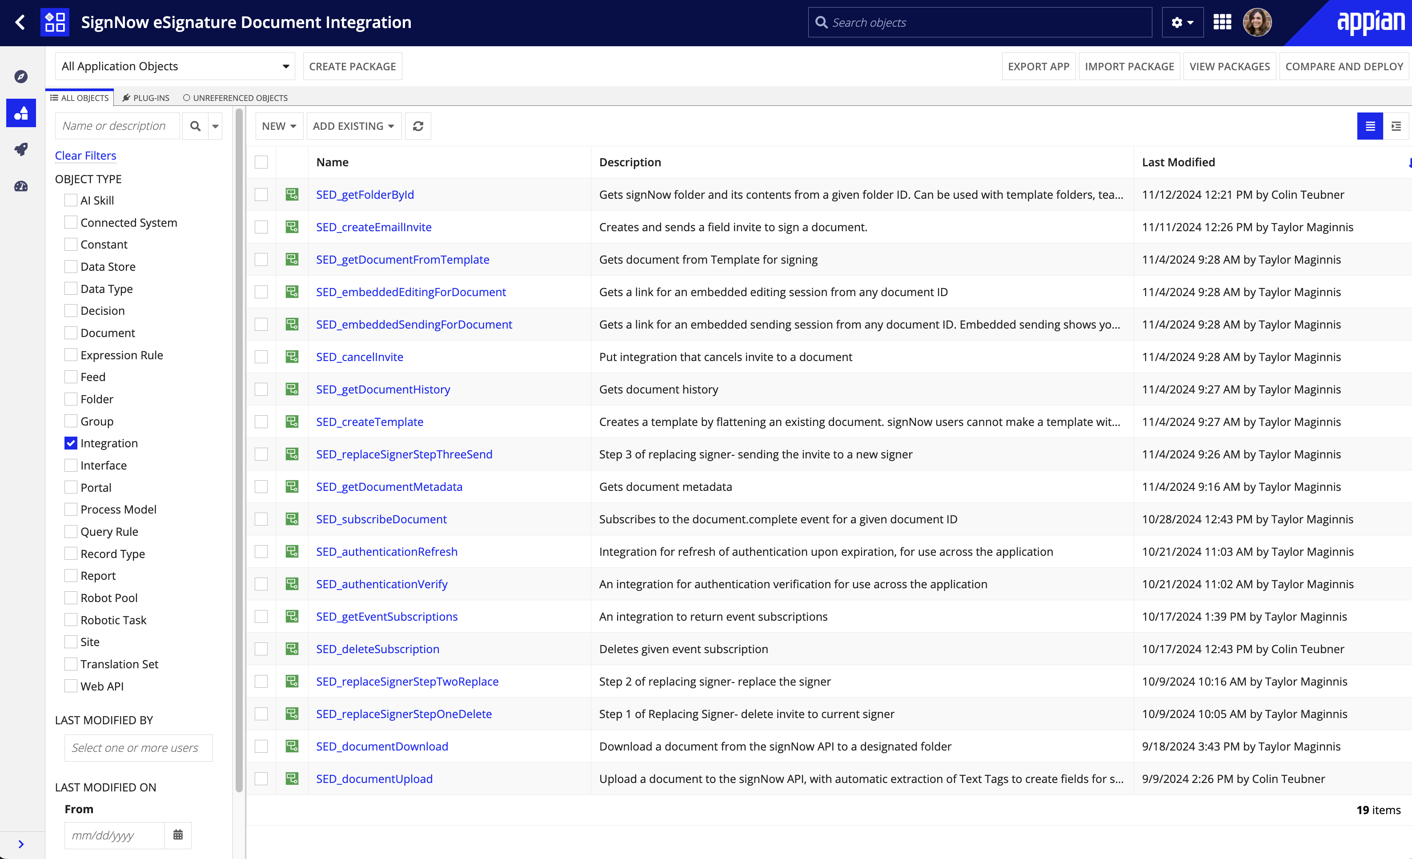Image resolution: width=1412 pixels, height=859 pixels.
Task: Open SED_embeddedEditingForDocument
Action: [x=411, y=292]
